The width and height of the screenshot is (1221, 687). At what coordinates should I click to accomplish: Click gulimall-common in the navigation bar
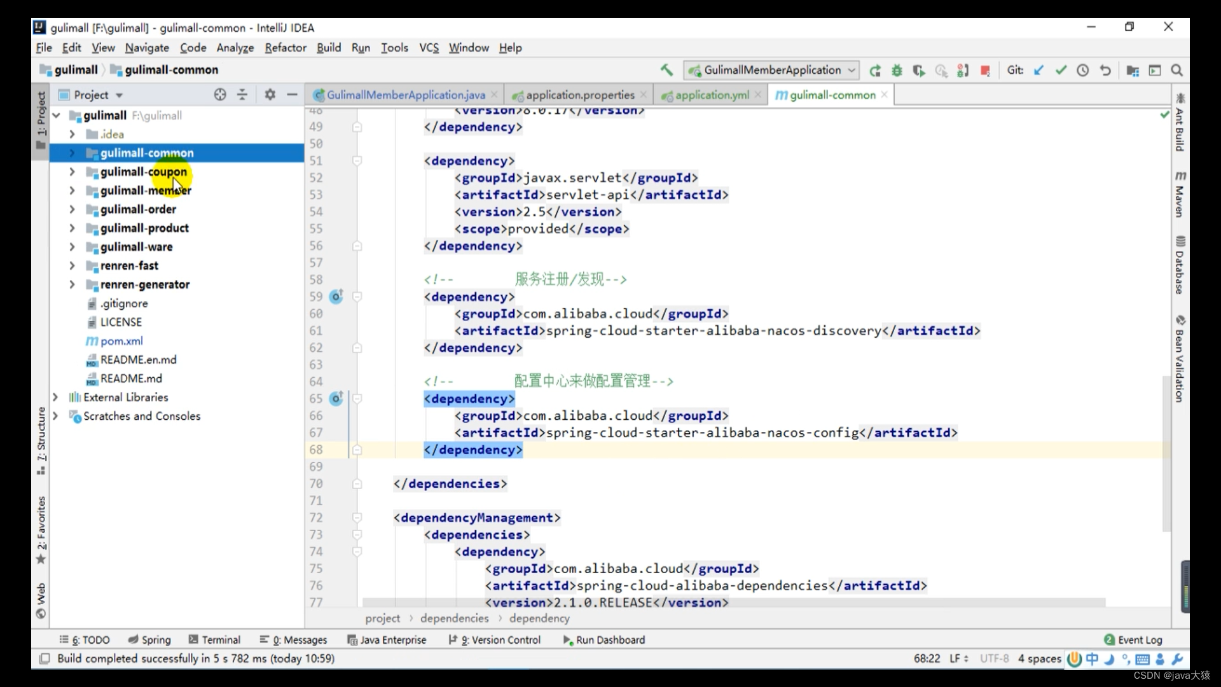tap(171, 70)
